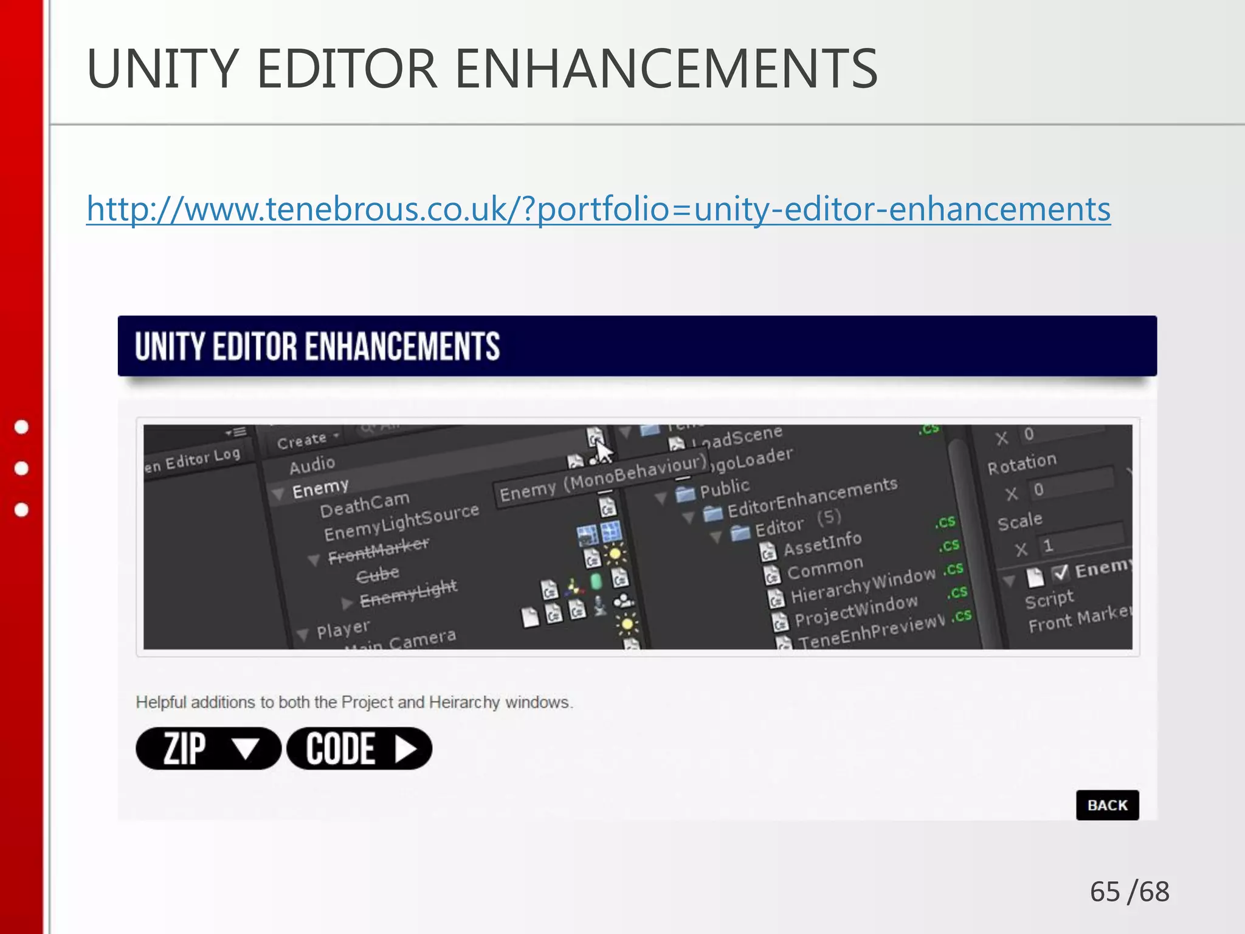Screen dimensions: 1245x934
Task: Click the script page icon in the Enemy inspector header
Action: (1035, 577)
